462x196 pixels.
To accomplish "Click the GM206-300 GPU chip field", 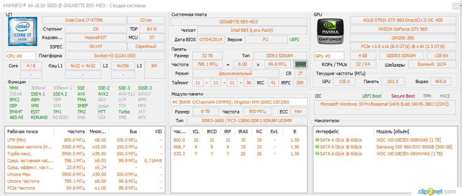I will pos(403,38).
